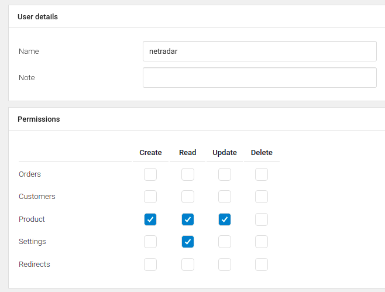Click the Name input field containing netradar
This screenshot has height=292, width=385.
pos(260,51)
